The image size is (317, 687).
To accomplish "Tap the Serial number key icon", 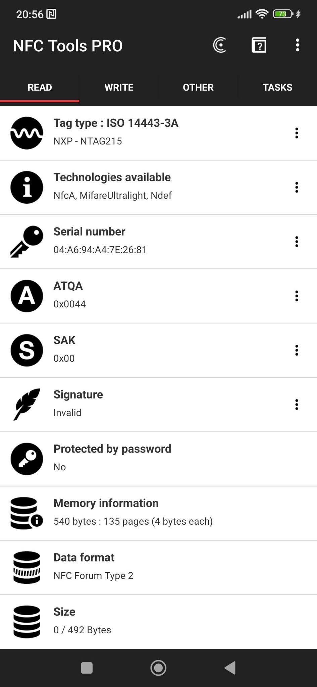I will (x=27, y=242).
